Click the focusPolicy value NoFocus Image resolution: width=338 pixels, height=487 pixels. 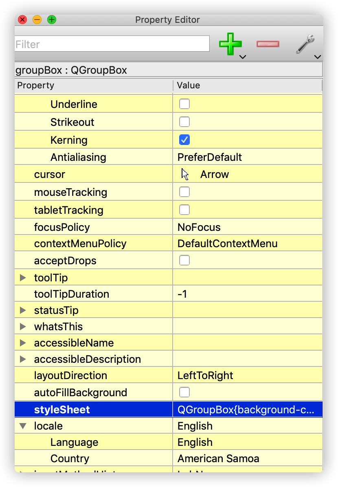(199, 227)
